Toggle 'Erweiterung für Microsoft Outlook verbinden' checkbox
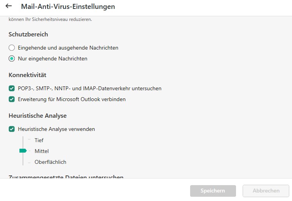Screen dimensions: 292x201 tap(12, 99)
